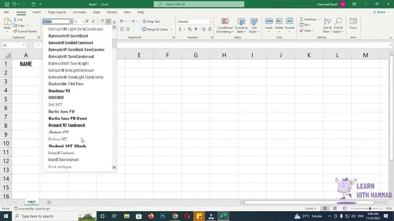Click the Clear eraser button

pyautogui.click(x=307, y=31)
